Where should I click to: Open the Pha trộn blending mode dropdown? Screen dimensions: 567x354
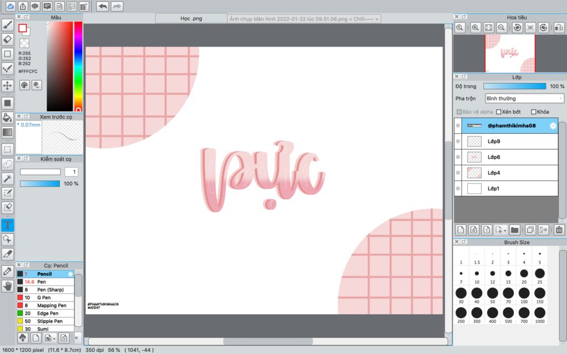tap(524, 98)
